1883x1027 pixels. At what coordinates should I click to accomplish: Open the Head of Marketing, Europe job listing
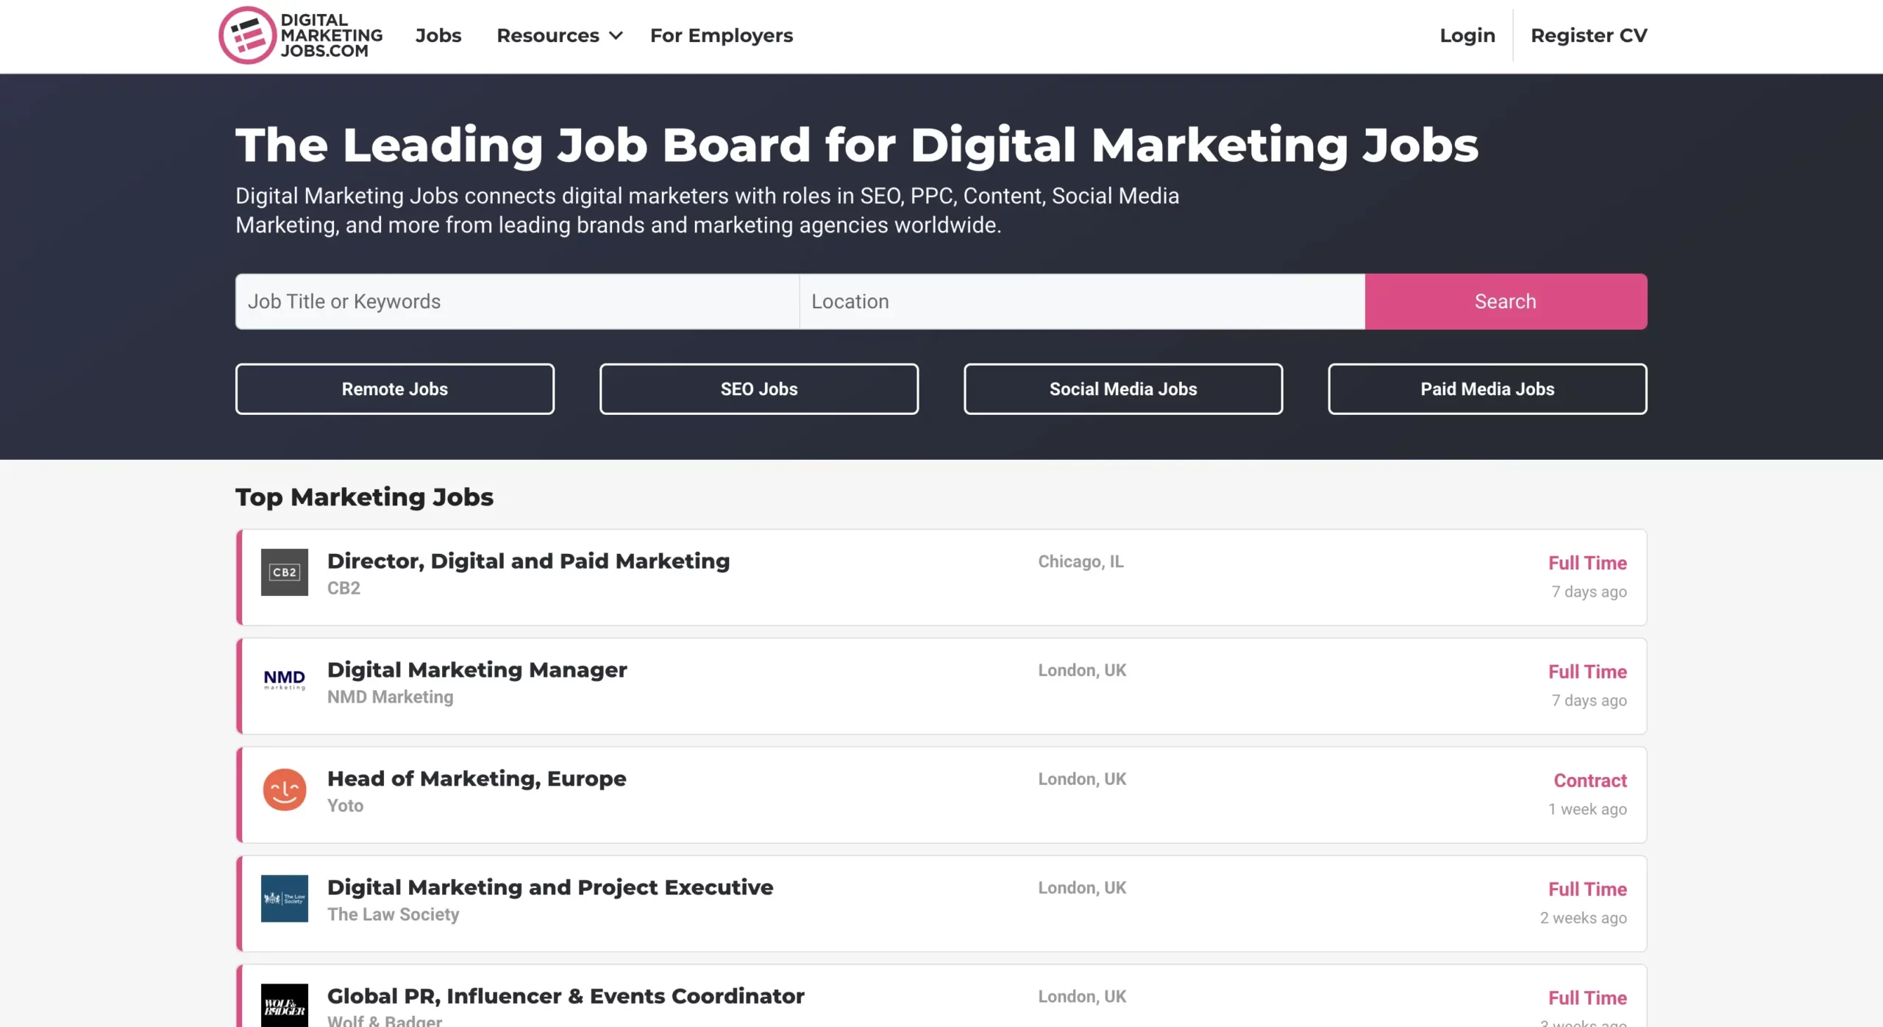coord(477,778)
